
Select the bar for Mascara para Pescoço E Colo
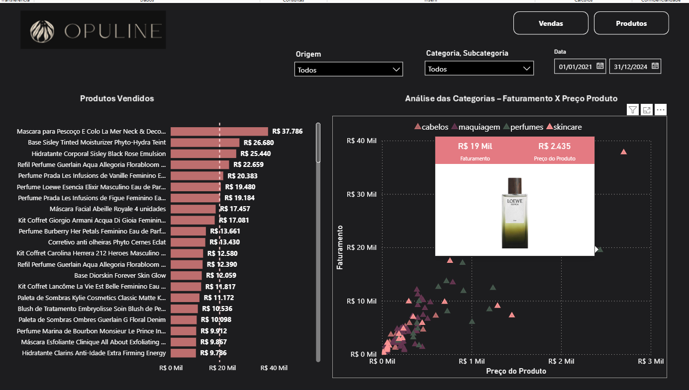[x=219, y=132]
